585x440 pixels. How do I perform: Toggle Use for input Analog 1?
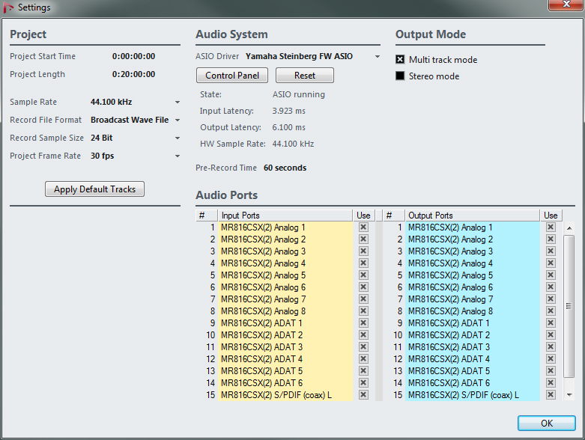click(x=363, y=227)
